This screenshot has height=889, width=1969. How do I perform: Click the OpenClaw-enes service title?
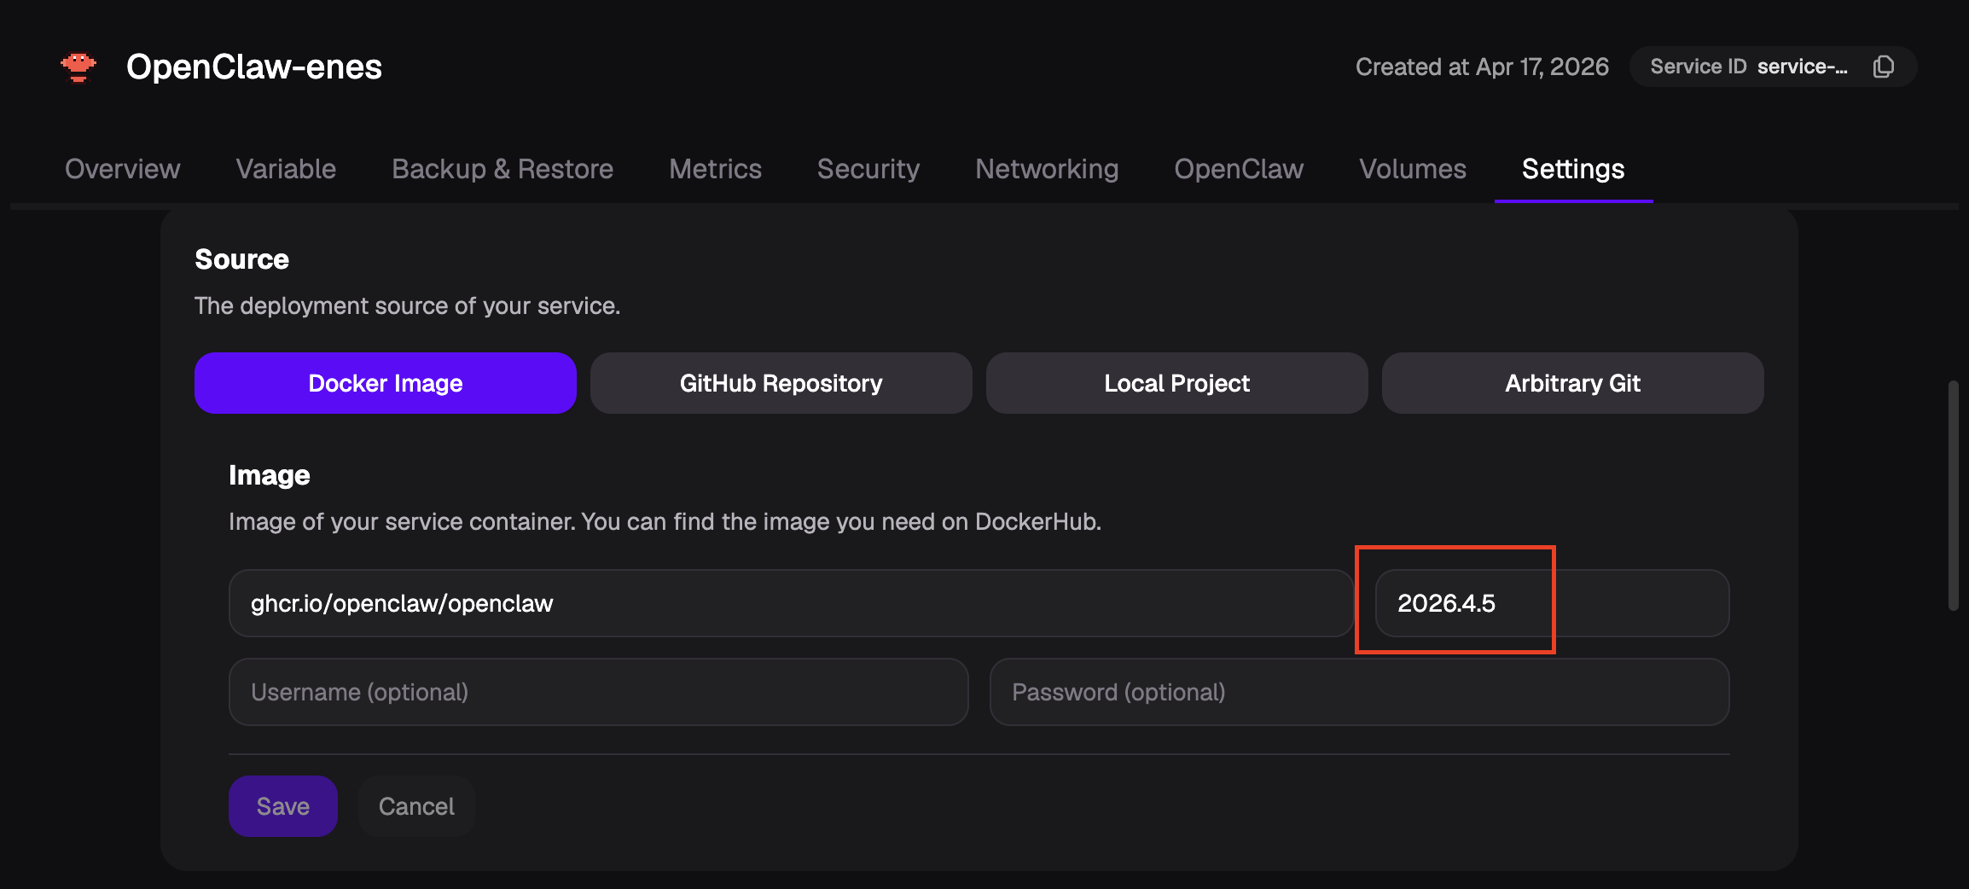point(254,67)
